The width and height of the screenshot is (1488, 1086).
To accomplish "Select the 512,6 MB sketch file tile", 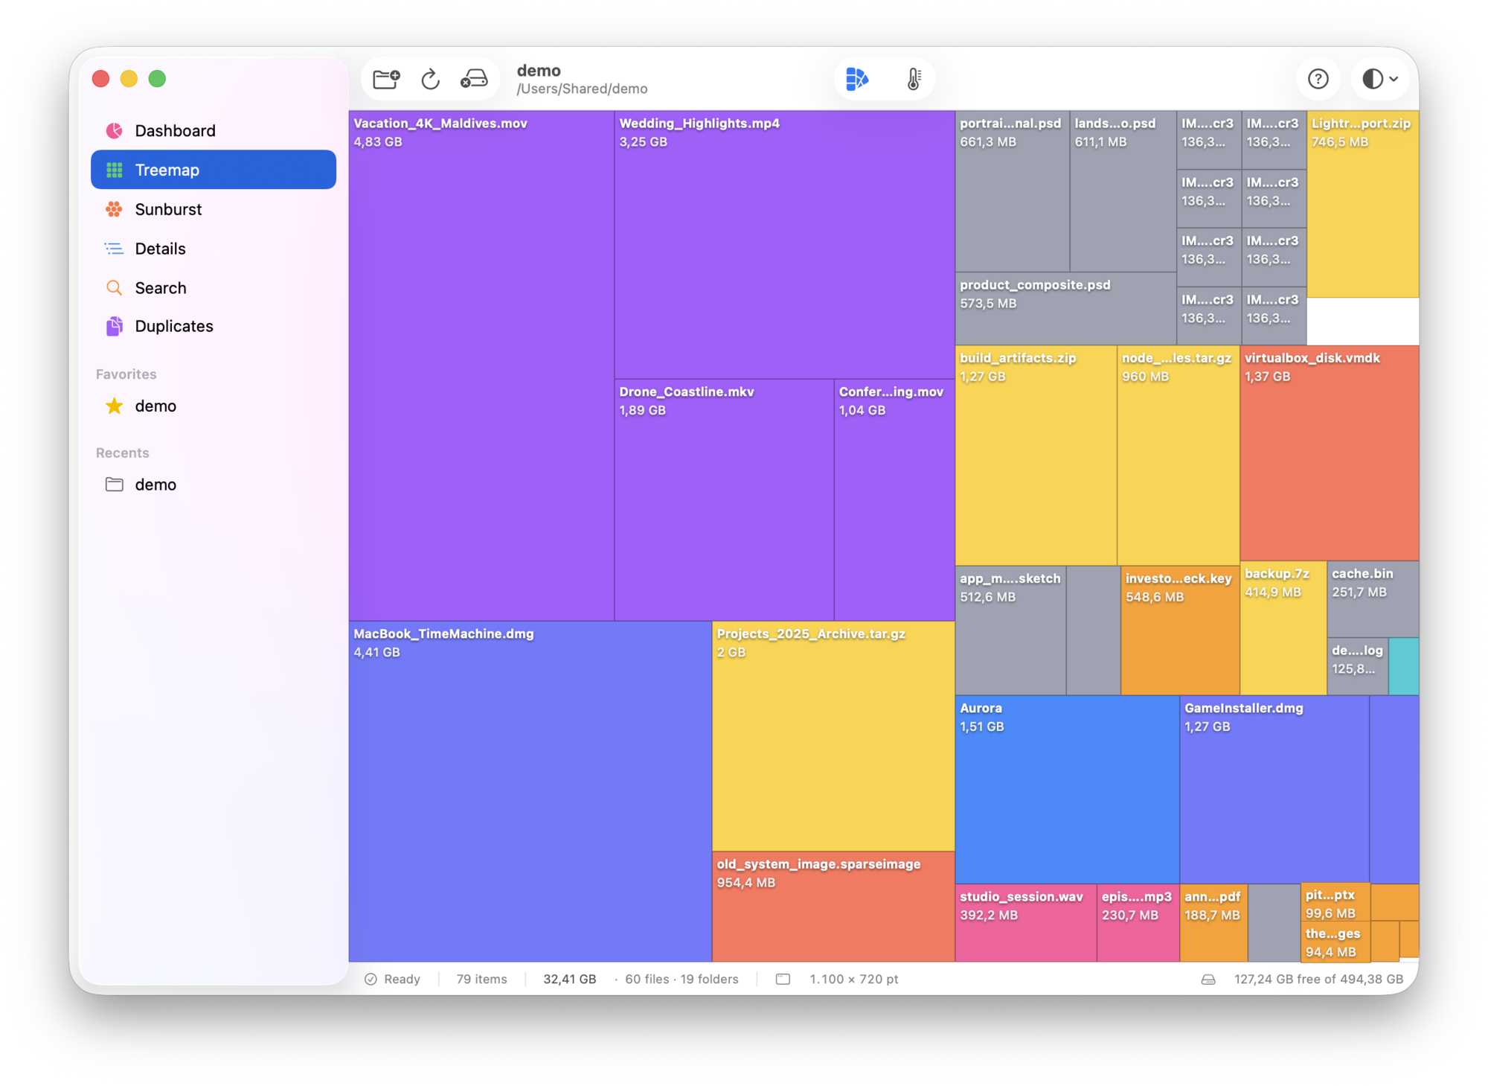I will pos(1010,630).
